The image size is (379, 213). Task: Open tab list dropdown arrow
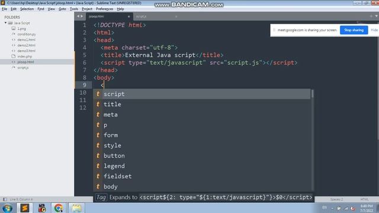click(x=377, y=16)
